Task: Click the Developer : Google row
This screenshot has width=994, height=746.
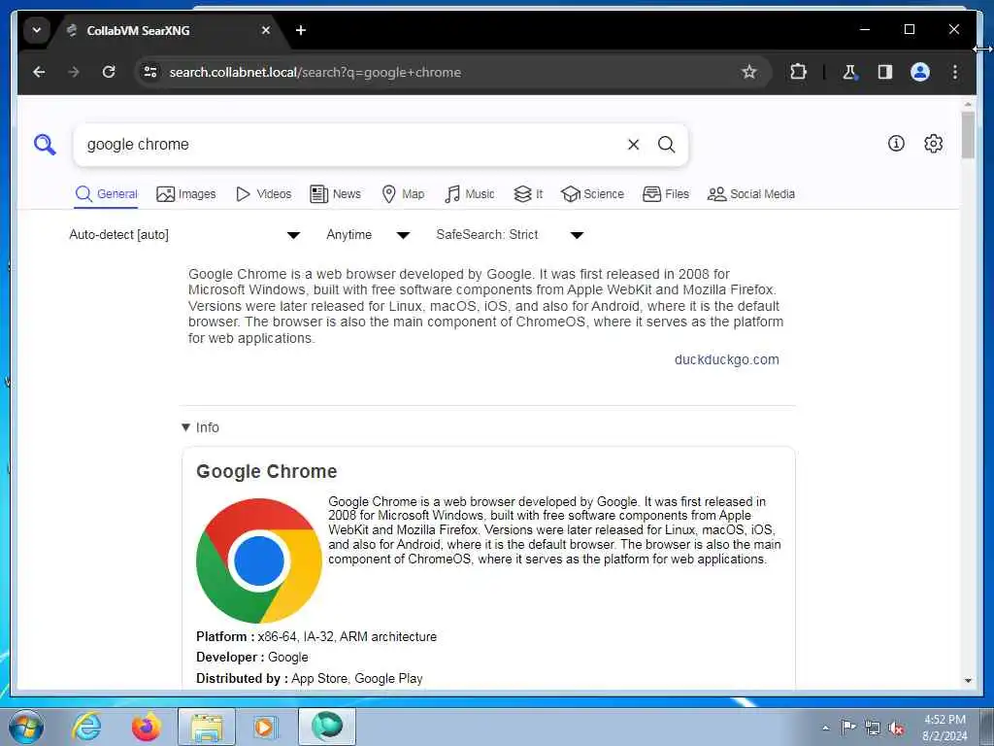Action: pyautogui.click(x=252, y=658)
